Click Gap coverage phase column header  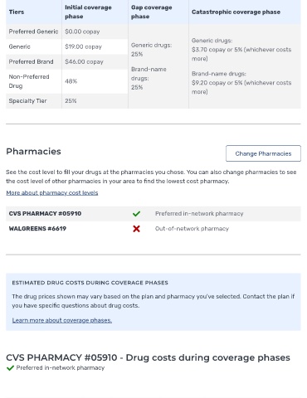coord(151,12)
